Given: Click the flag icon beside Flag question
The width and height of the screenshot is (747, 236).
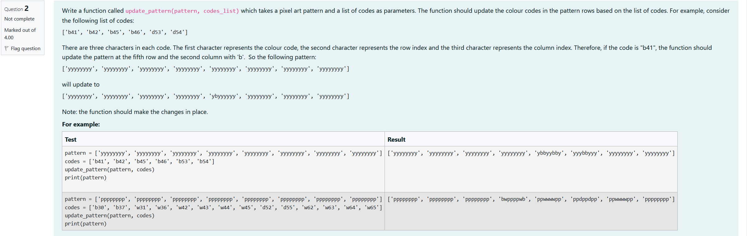Looking at the screenshot, I should tap(7, 48).
